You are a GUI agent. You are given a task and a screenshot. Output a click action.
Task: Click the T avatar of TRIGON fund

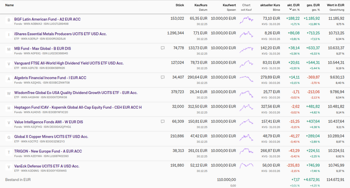pyautogui.click(x=9, y=152)
